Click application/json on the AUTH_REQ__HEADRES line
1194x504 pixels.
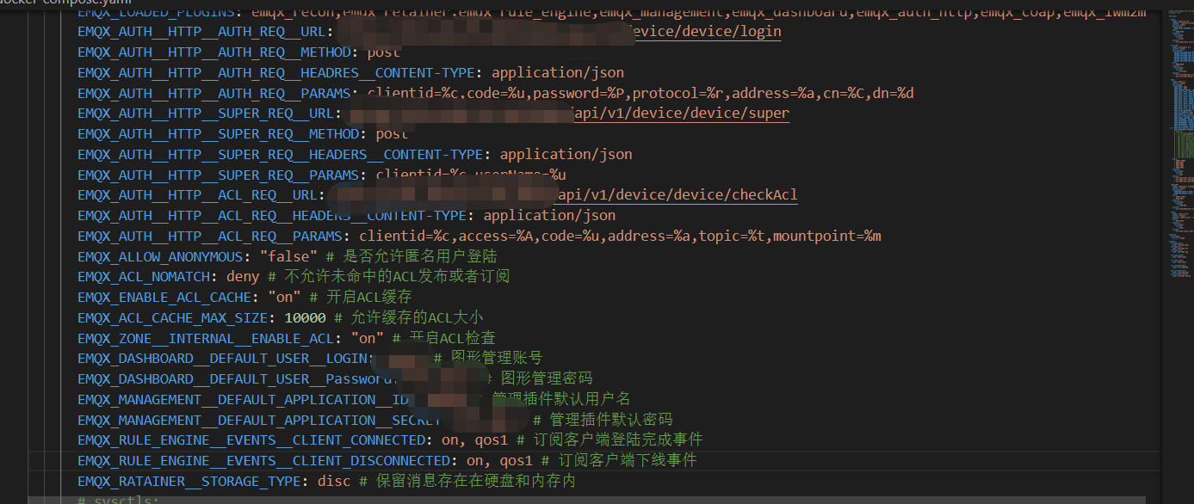click(x=558, y=73)
